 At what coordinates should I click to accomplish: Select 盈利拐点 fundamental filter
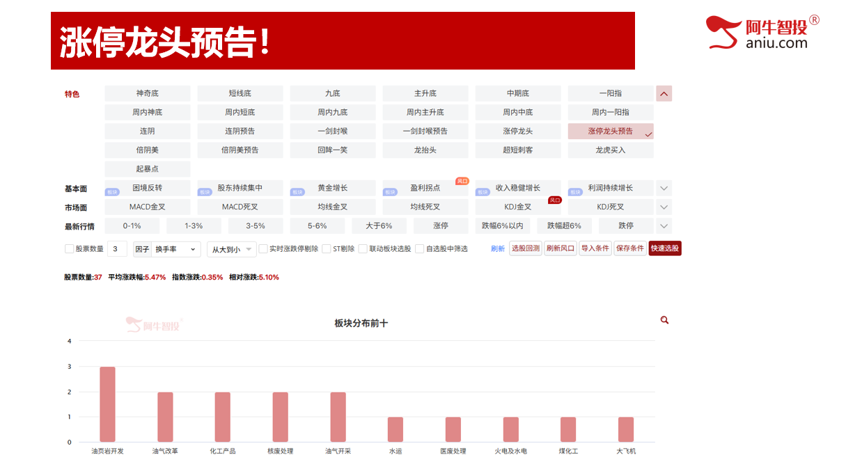pyautogui.click(x=425, y=188)
